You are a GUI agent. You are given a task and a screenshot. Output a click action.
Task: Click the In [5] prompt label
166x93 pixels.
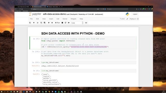point(37,39)
